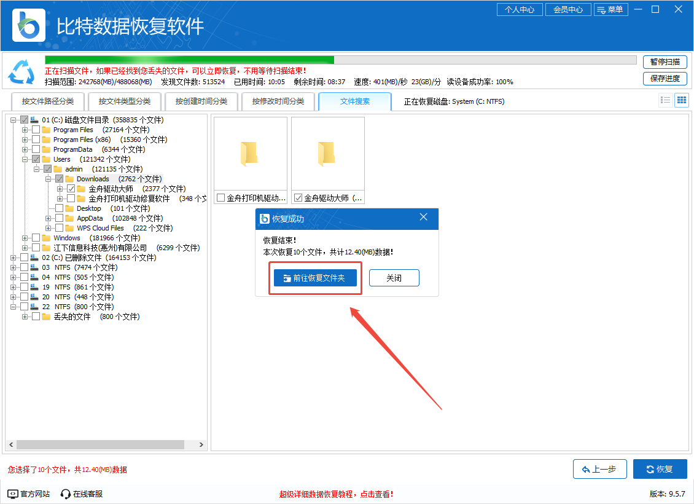Click the 在线客服 headset icon
The image size is (694, 504).
click(x=66, y=494)
